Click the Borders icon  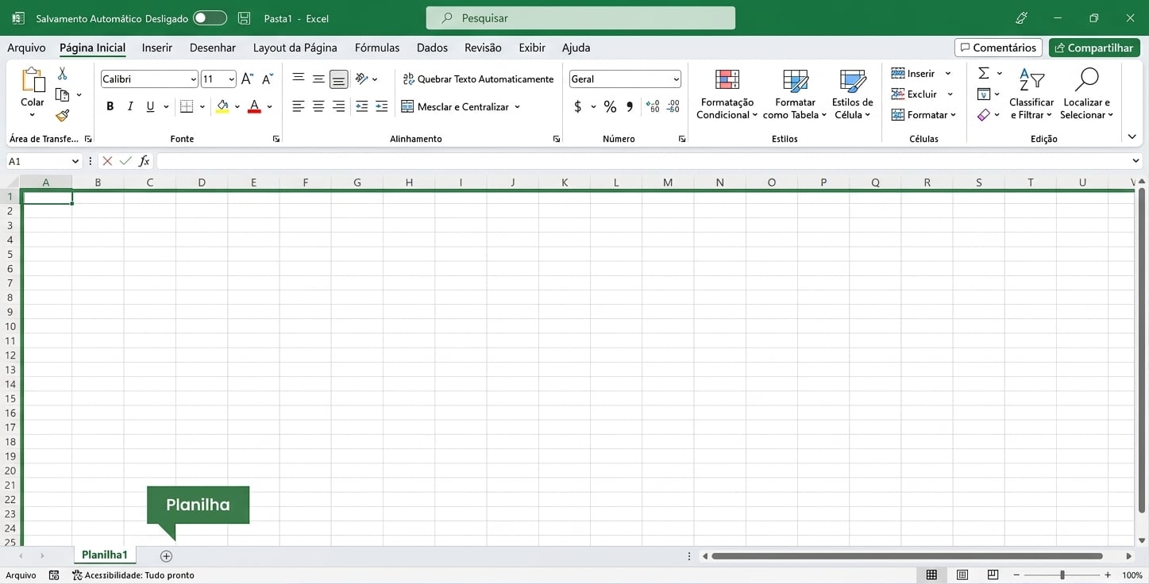(x=187, y=106)
